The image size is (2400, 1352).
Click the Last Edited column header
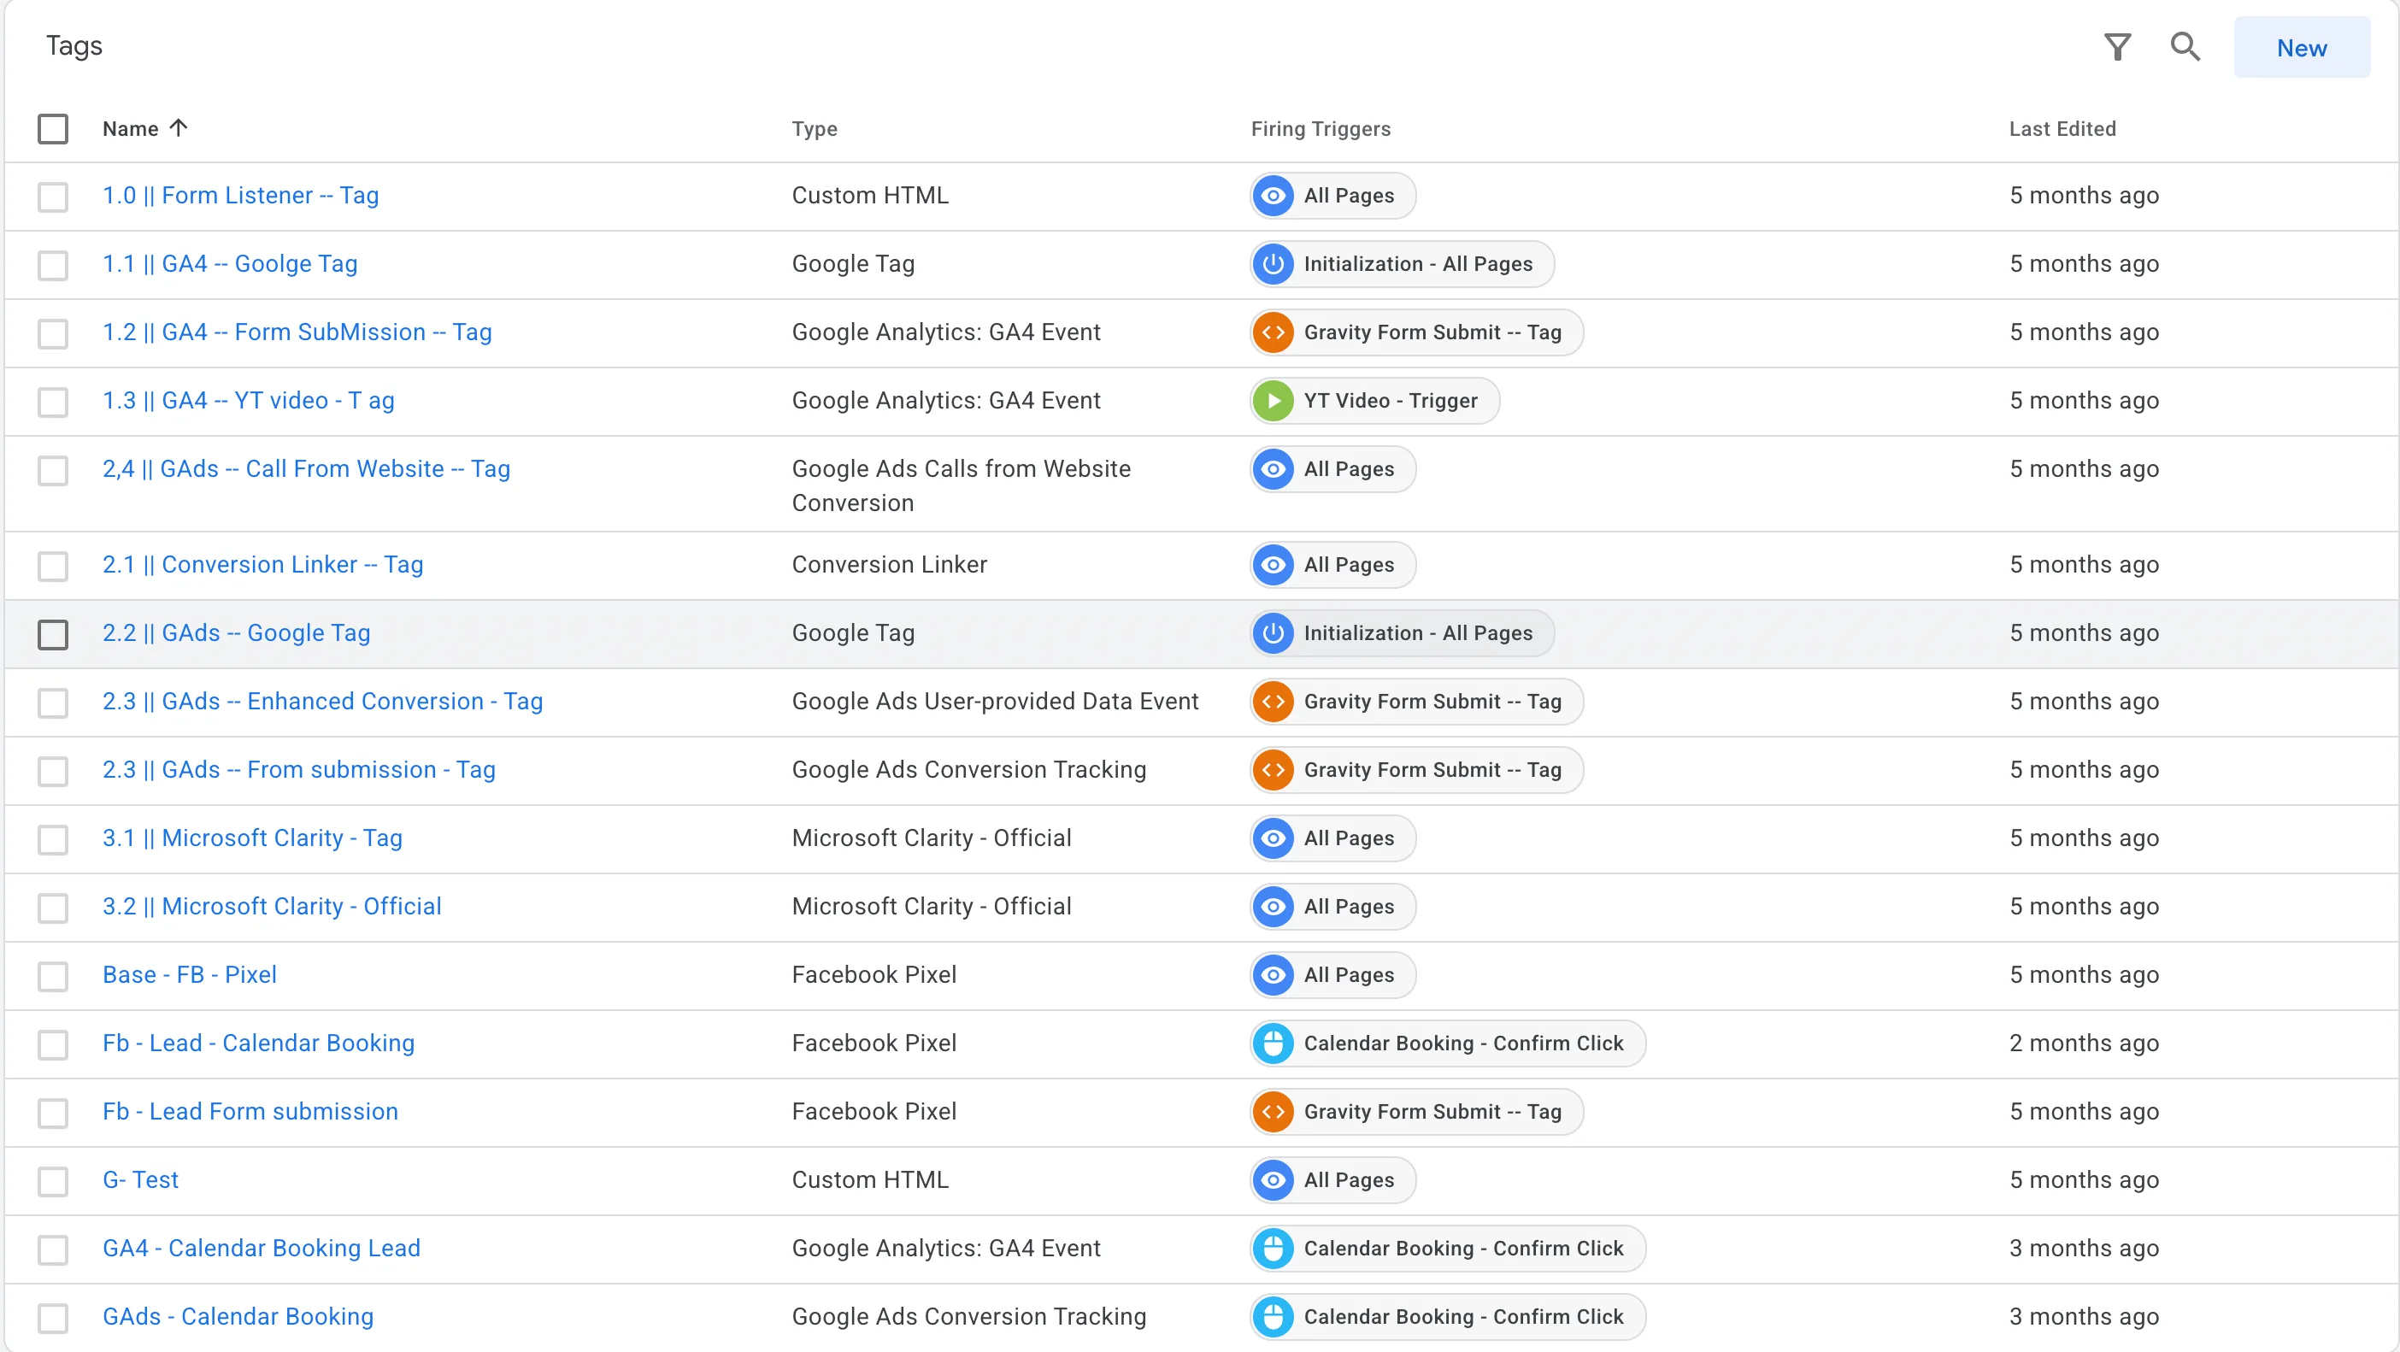[2062, 128]
